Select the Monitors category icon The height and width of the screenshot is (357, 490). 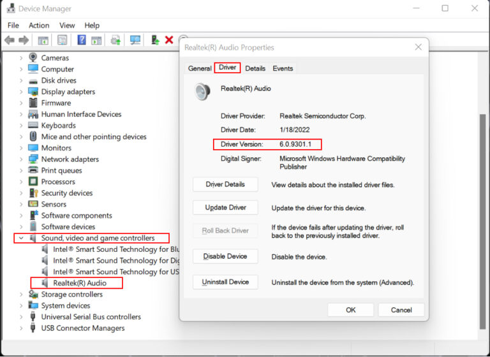(33, 148)
